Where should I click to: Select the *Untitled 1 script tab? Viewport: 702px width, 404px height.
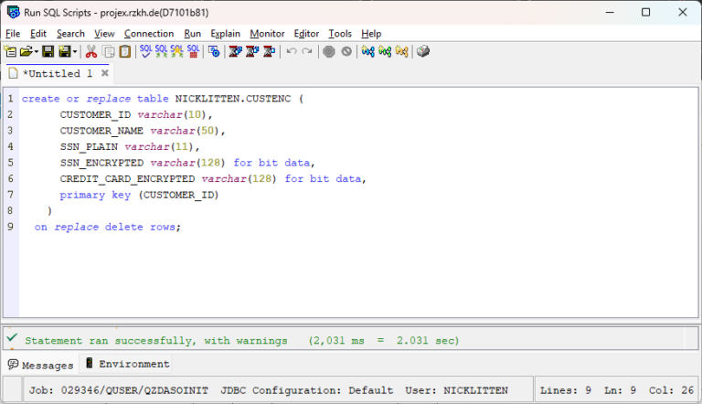[x=58, y=73]
